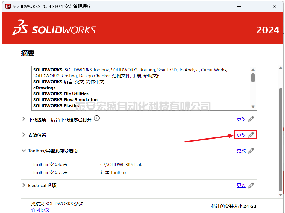Open the 更改 link for Toolbox options
Screen dimensions: 285x213
(241, 151)
